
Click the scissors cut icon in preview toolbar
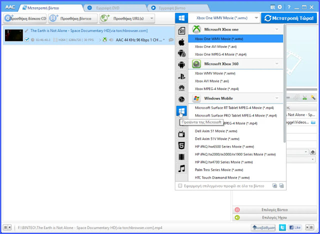pos(304,97)
